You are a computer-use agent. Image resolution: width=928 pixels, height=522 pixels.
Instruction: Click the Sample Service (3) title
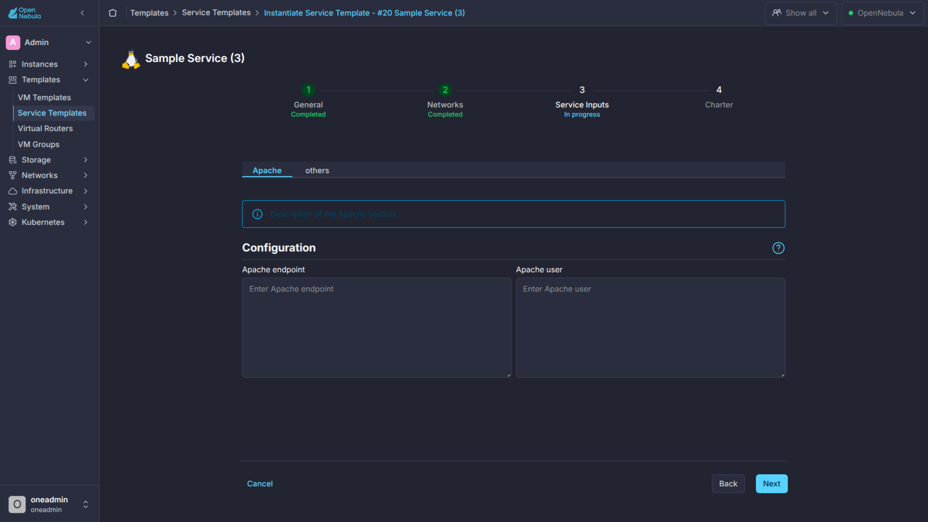(195, 58)
